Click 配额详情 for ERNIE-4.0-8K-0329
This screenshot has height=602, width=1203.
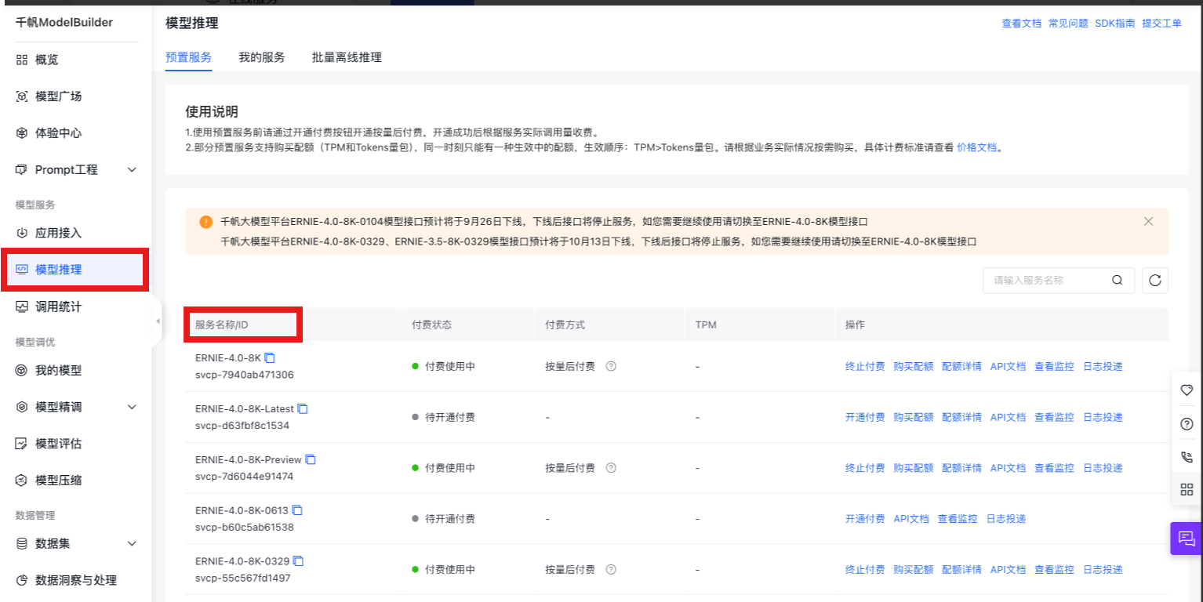click(961, 570)
